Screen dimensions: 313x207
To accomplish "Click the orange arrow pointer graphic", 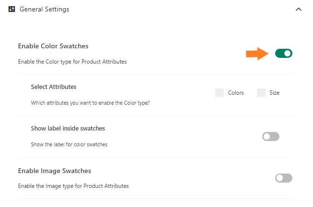I will point(257,54).
